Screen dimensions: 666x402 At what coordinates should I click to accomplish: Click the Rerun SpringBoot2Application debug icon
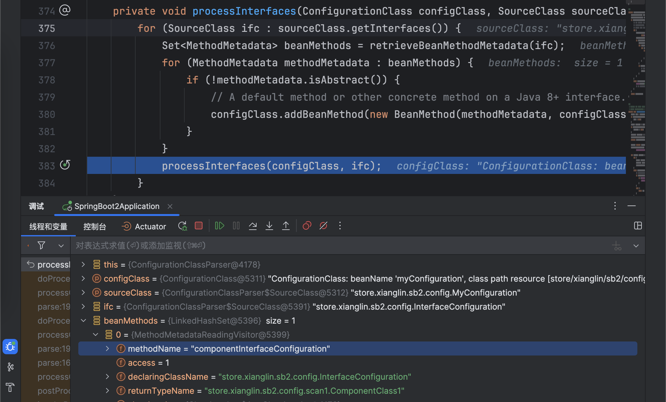(182, 226)
